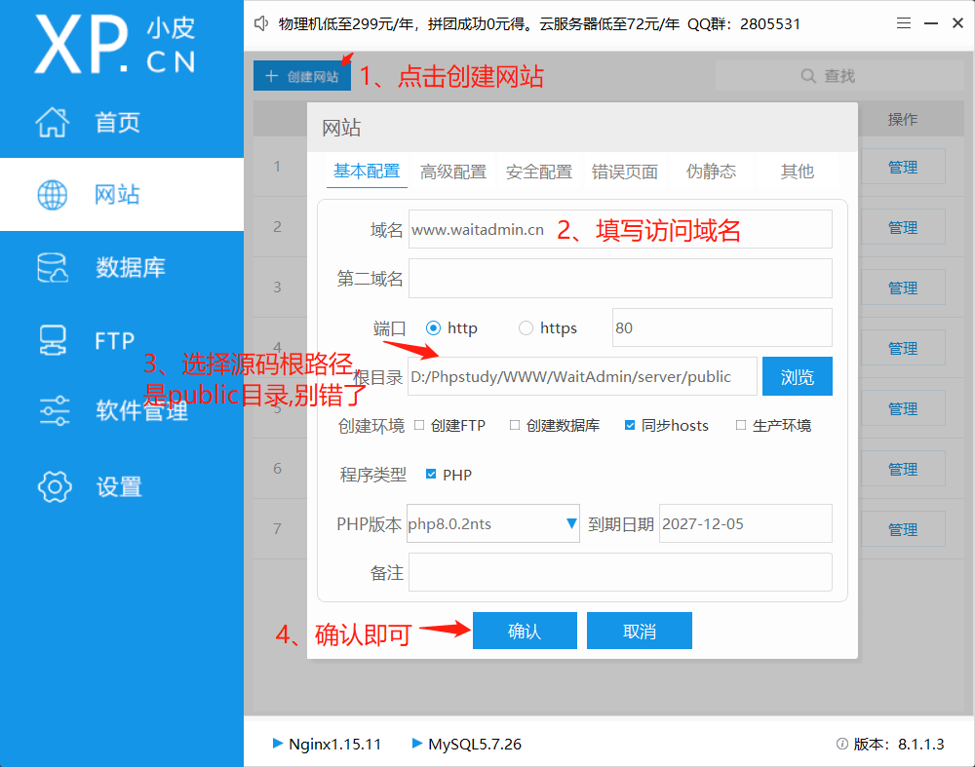Image resolution: width=975 pixels, height=767 pixels.
Task: Switch to the 其他 tab
Action: pos(798,171)
